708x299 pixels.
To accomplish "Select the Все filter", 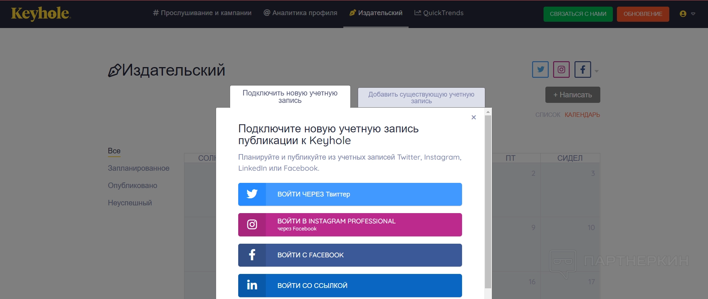I will 114,151.
